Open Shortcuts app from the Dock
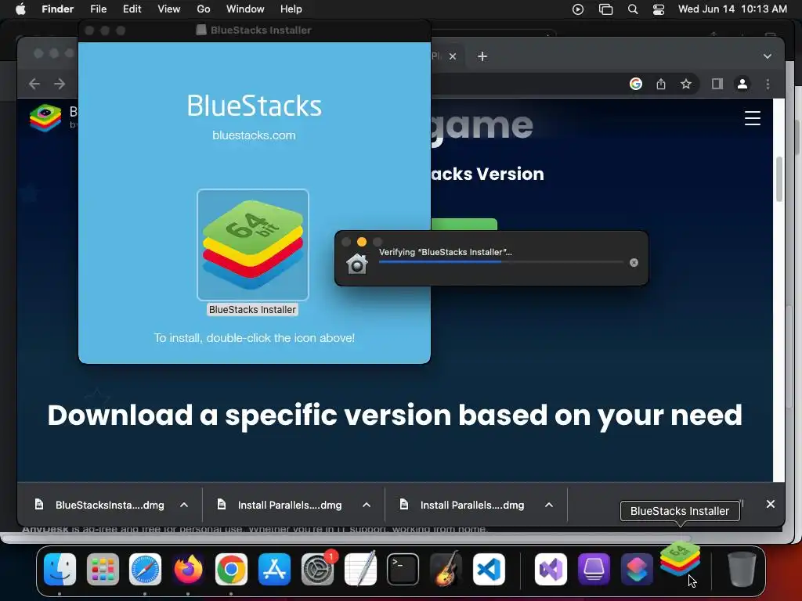 [637, 570]
